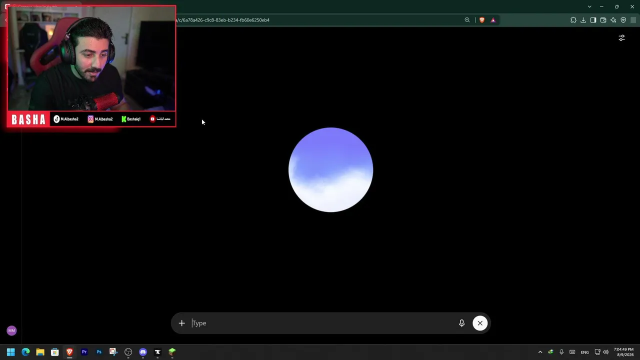The image size is (640, 360).
Task: Tap the microphone icon in the message bar
Action: 461,323
